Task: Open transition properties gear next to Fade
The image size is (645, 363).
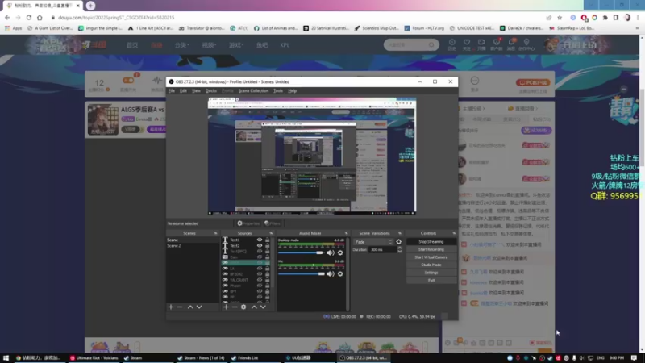Action: pyautogui.click(x=398, y=242)
